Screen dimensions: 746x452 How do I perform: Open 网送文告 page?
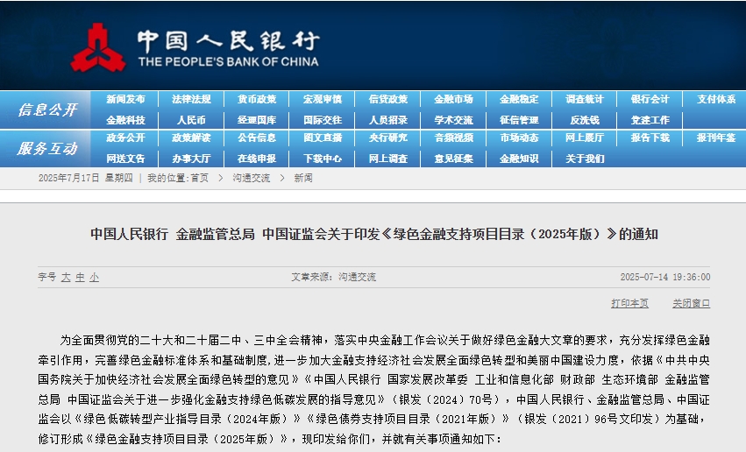pos(125,159)
